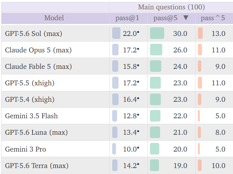
Task: Click the GPT-5.6 Sol (max) model name
Action: (x=33, y=33)
